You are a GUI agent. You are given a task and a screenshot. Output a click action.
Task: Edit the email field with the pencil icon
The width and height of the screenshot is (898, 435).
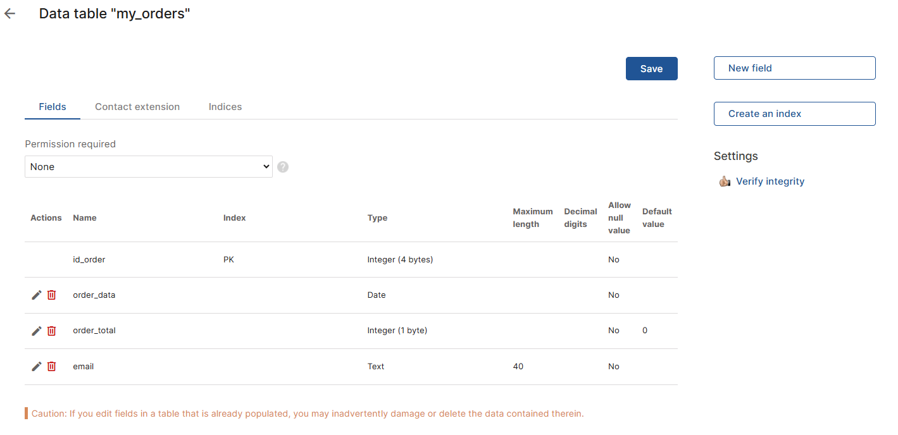36,366
